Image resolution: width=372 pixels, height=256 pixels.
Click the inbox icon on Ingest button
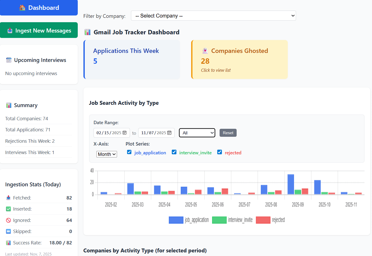click(x=10, y=30)
